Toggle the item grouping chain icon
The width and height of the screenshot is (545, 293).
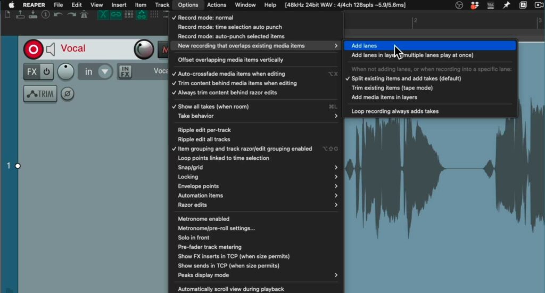click(115, 14)
